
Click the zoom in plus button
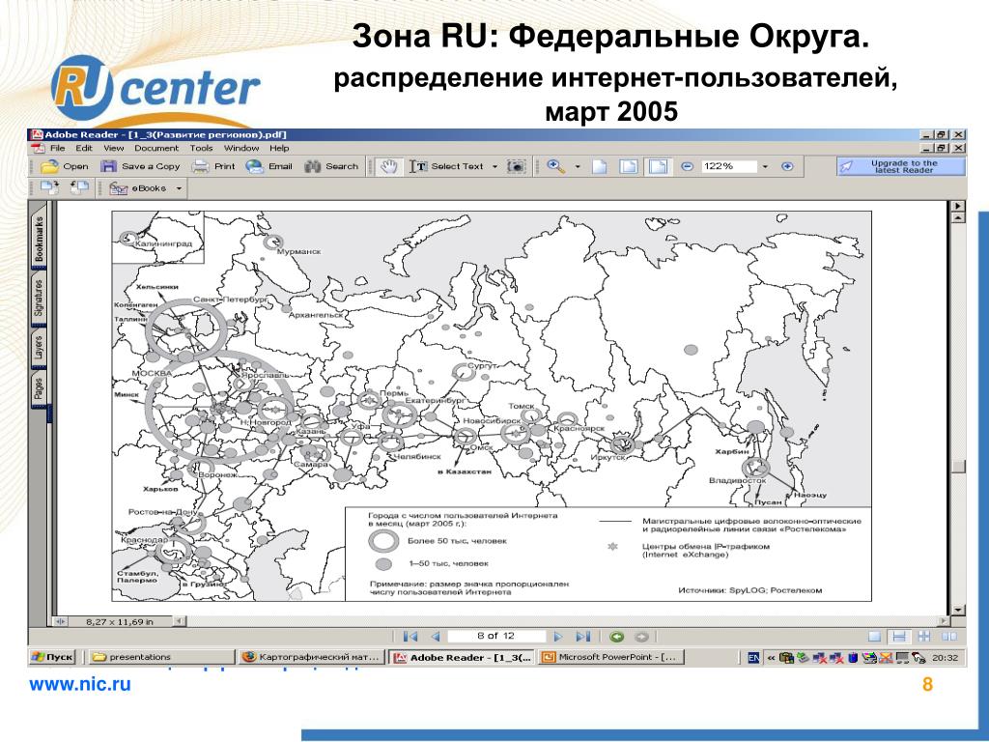787,166
